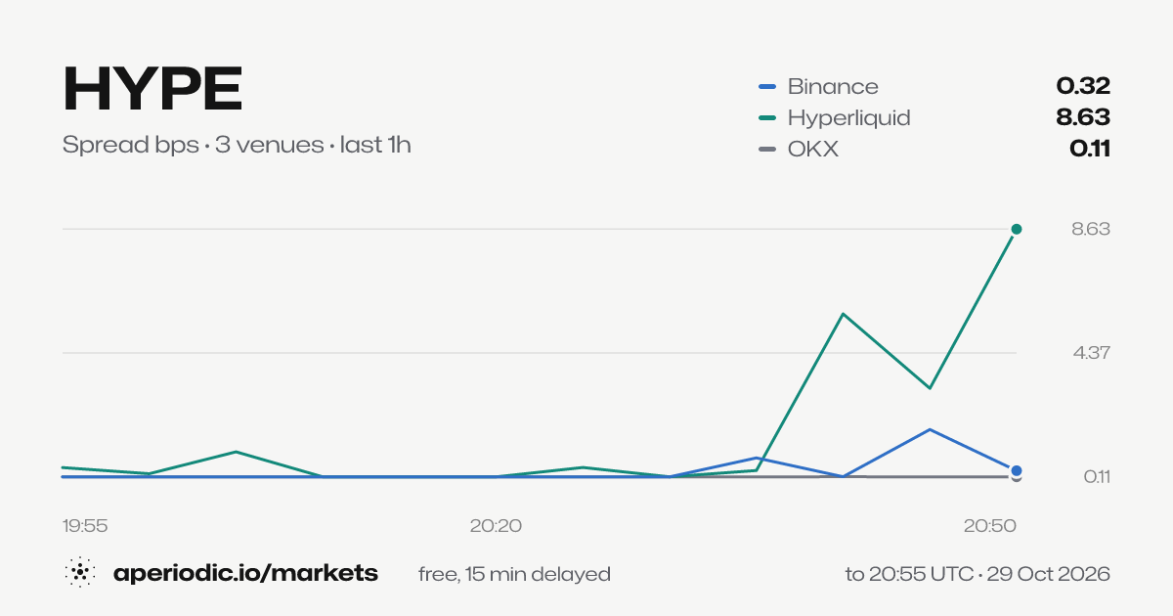The width and height of the screenshot is (1173, 616).
Task: Click the gray OKX legend swatch
Action: click(x=767, y=150)
